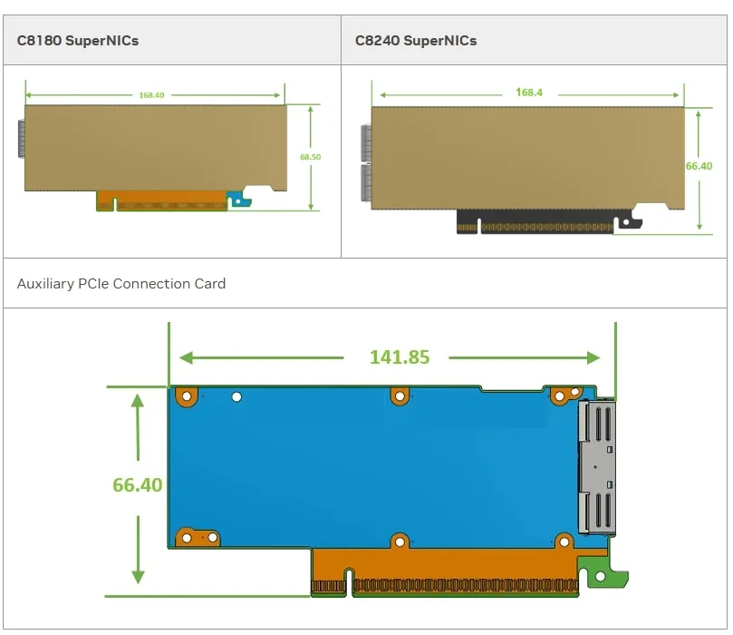Click the large 66.40 height label
Image resolution: width=733 pixels, height=635 pixels.
(x=138, y=484)
